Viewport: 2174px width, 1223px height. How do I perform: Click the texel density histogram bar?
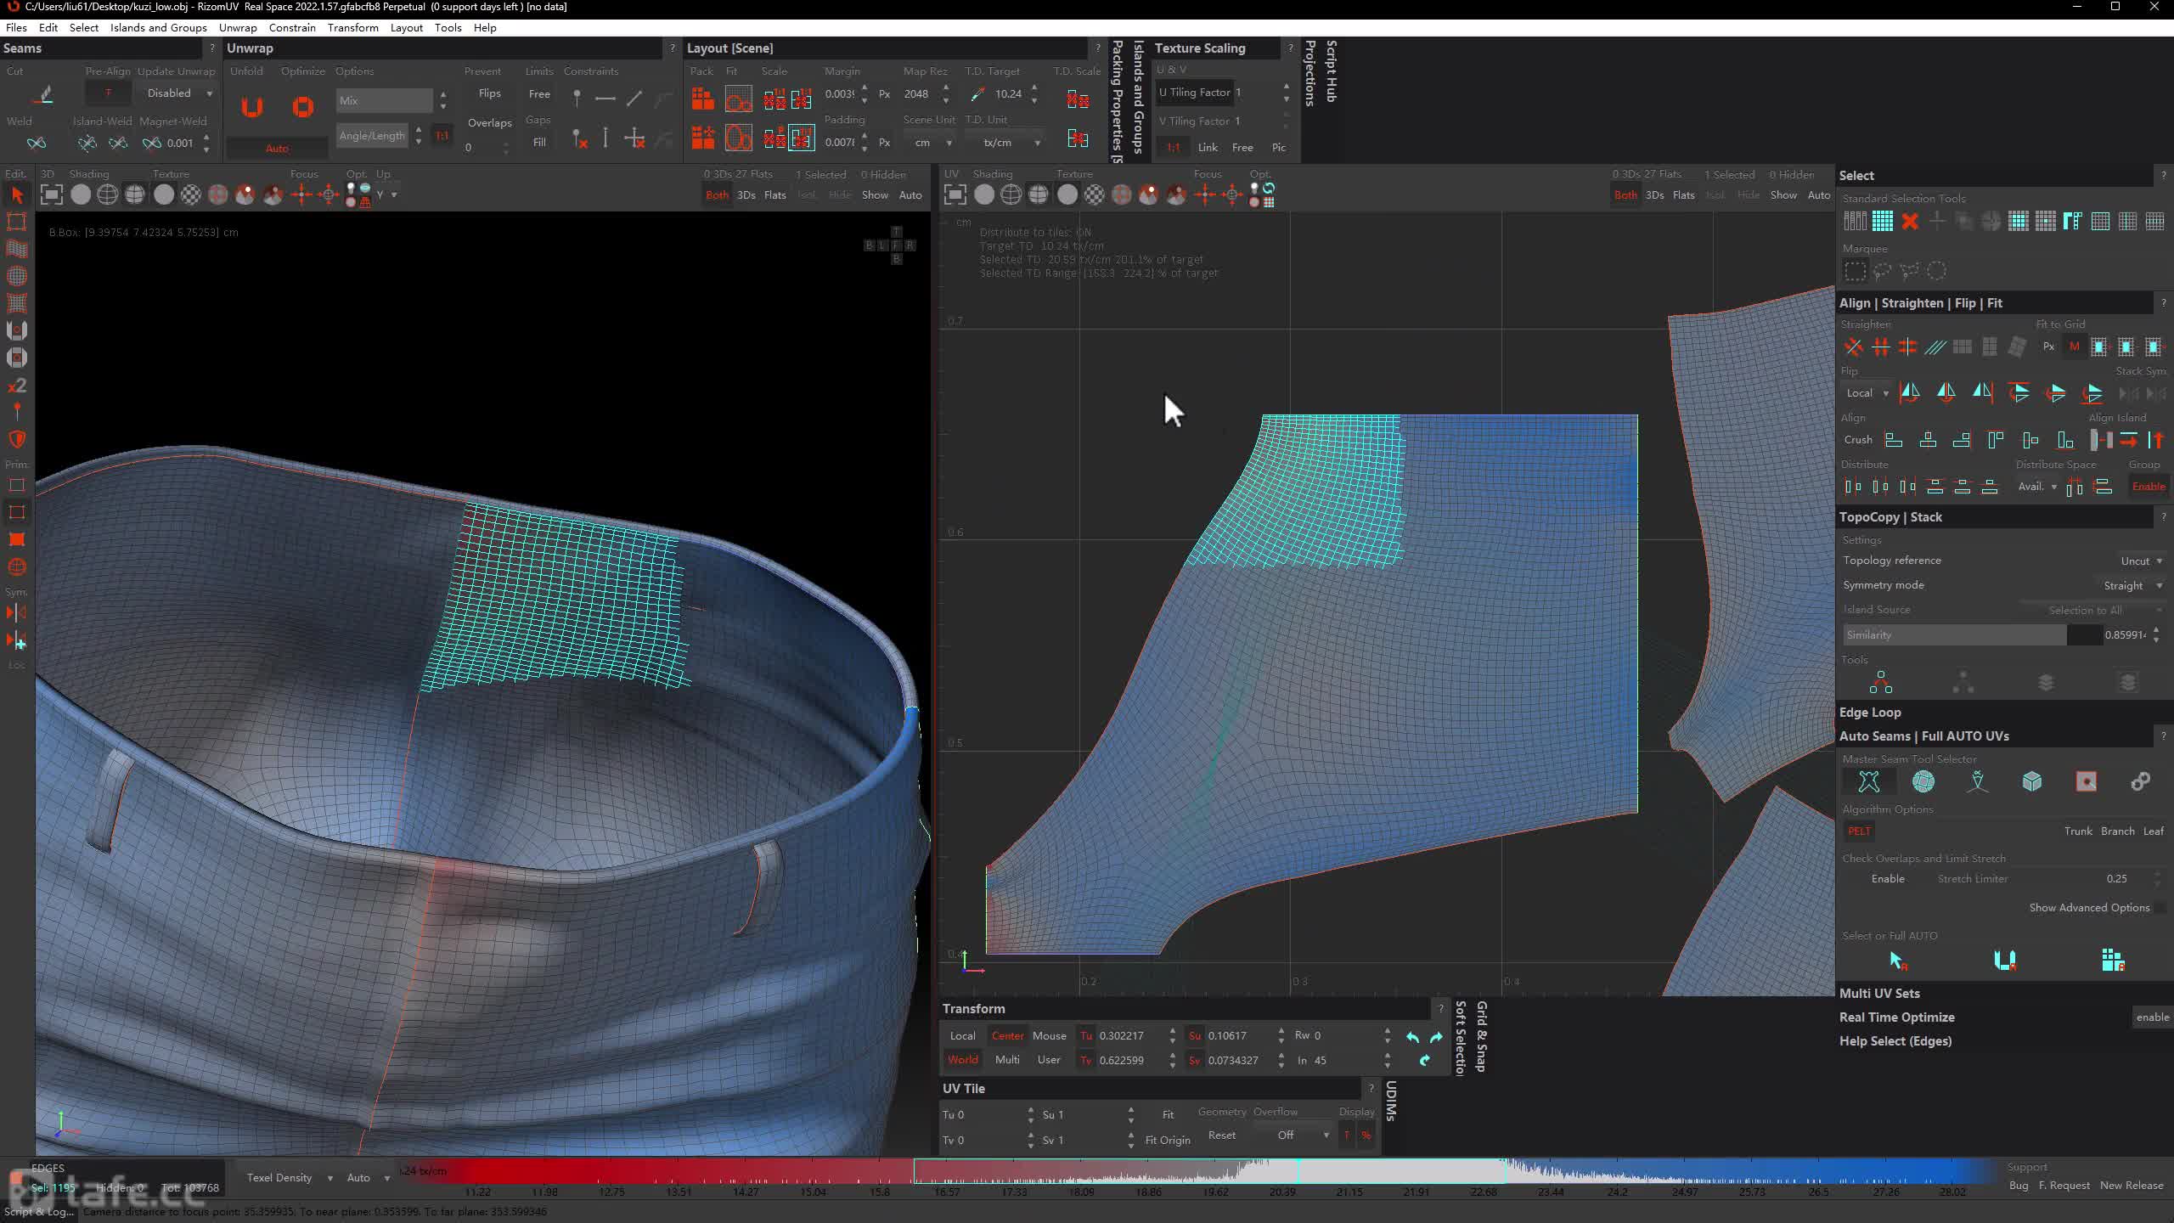click(1197, 1171)
